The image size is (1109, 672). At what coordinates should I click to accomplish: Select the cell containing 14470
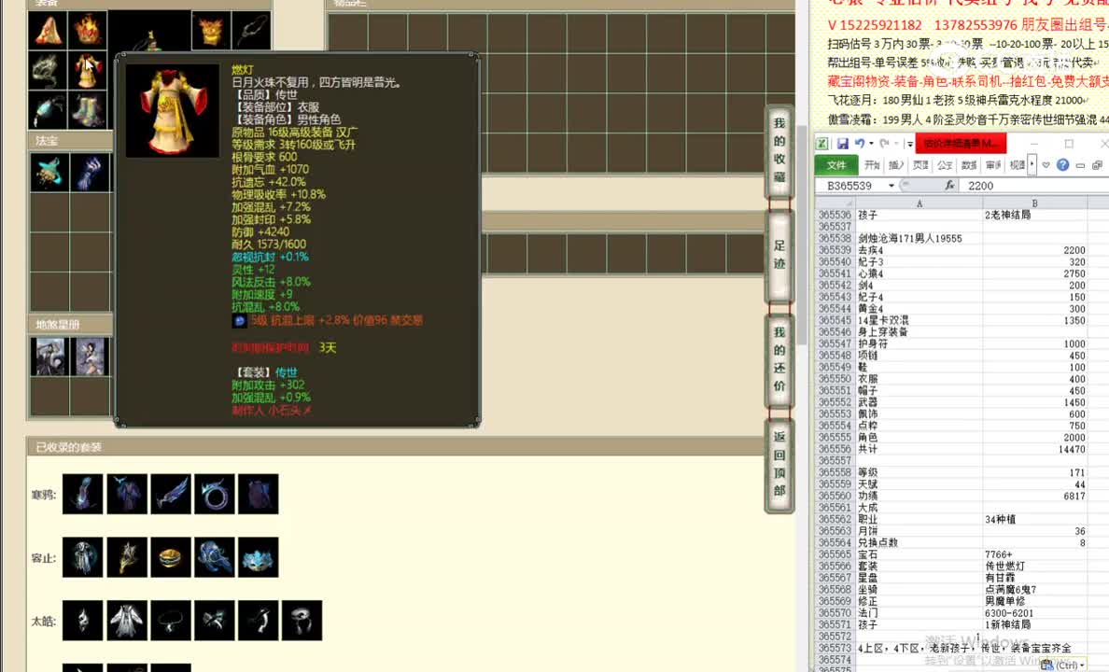click(1034, 449)
